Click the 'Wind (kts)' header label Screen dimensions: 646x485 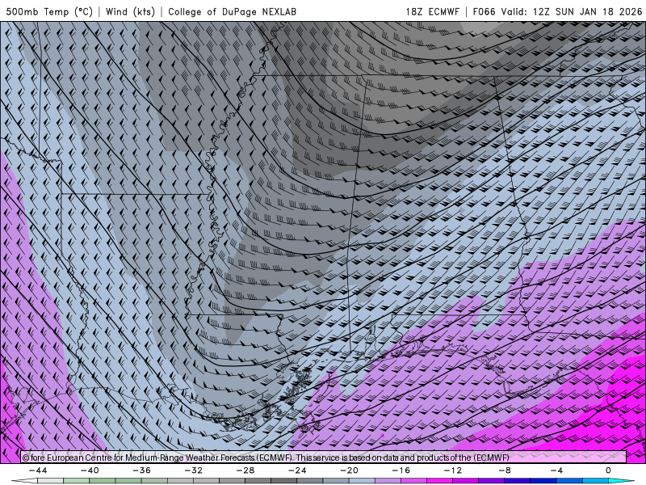coord(130,11)
